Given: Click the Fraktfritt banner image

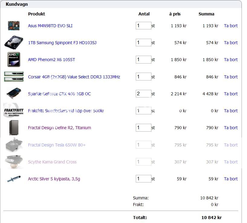Looking at the screenshot, I should (13, 111).
